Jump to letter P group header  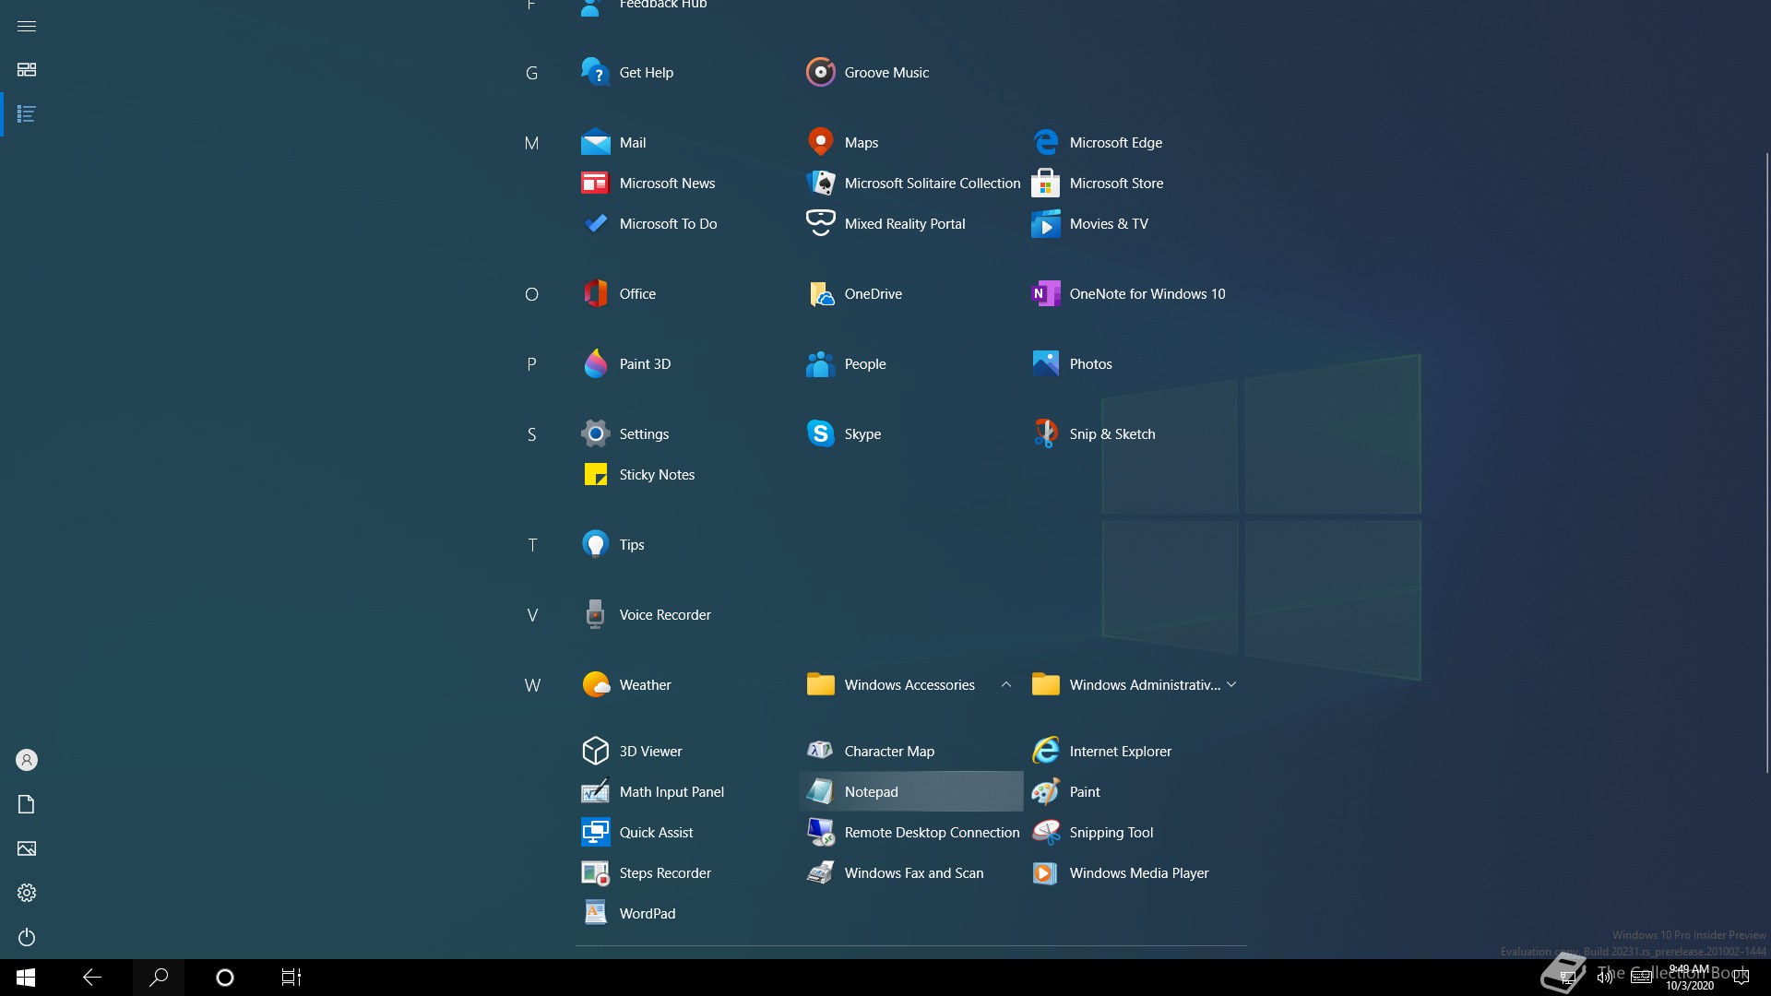pyautogui.click(x=531, y=364)
